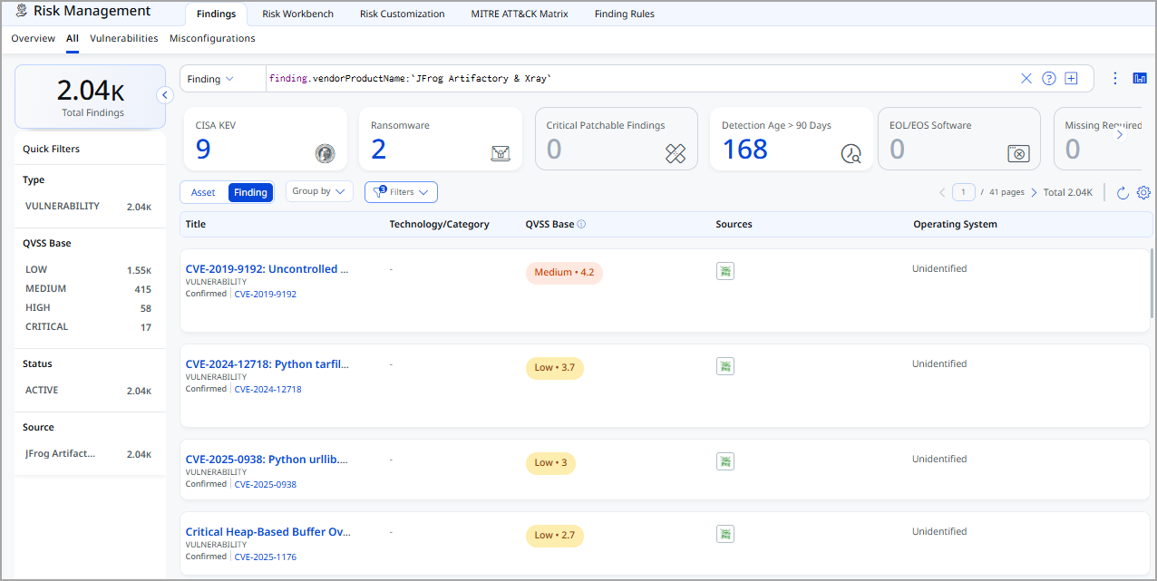1157x581 pixels.
Task: Open Critical Heap-Based Buffer Ov finding title
Action: [x=267, y=532]
